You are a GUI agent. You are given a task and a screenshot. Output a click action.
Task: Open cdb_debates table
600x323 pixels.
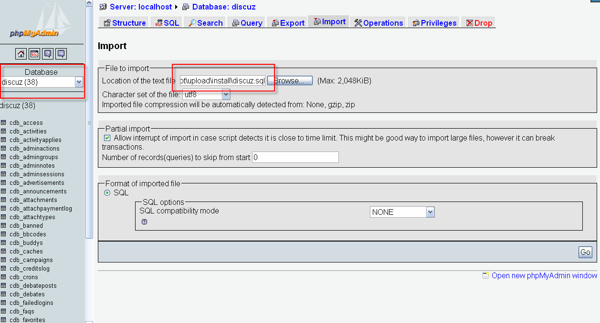pyautogui.click(x=27, y=294)
